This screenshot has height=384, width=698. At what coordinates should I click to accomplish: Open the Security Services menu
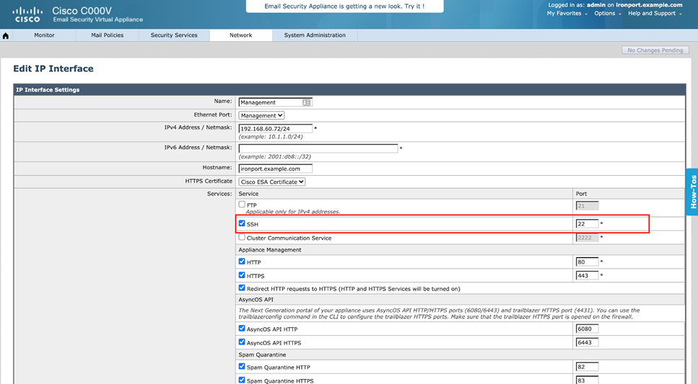(x=174, y=35)
